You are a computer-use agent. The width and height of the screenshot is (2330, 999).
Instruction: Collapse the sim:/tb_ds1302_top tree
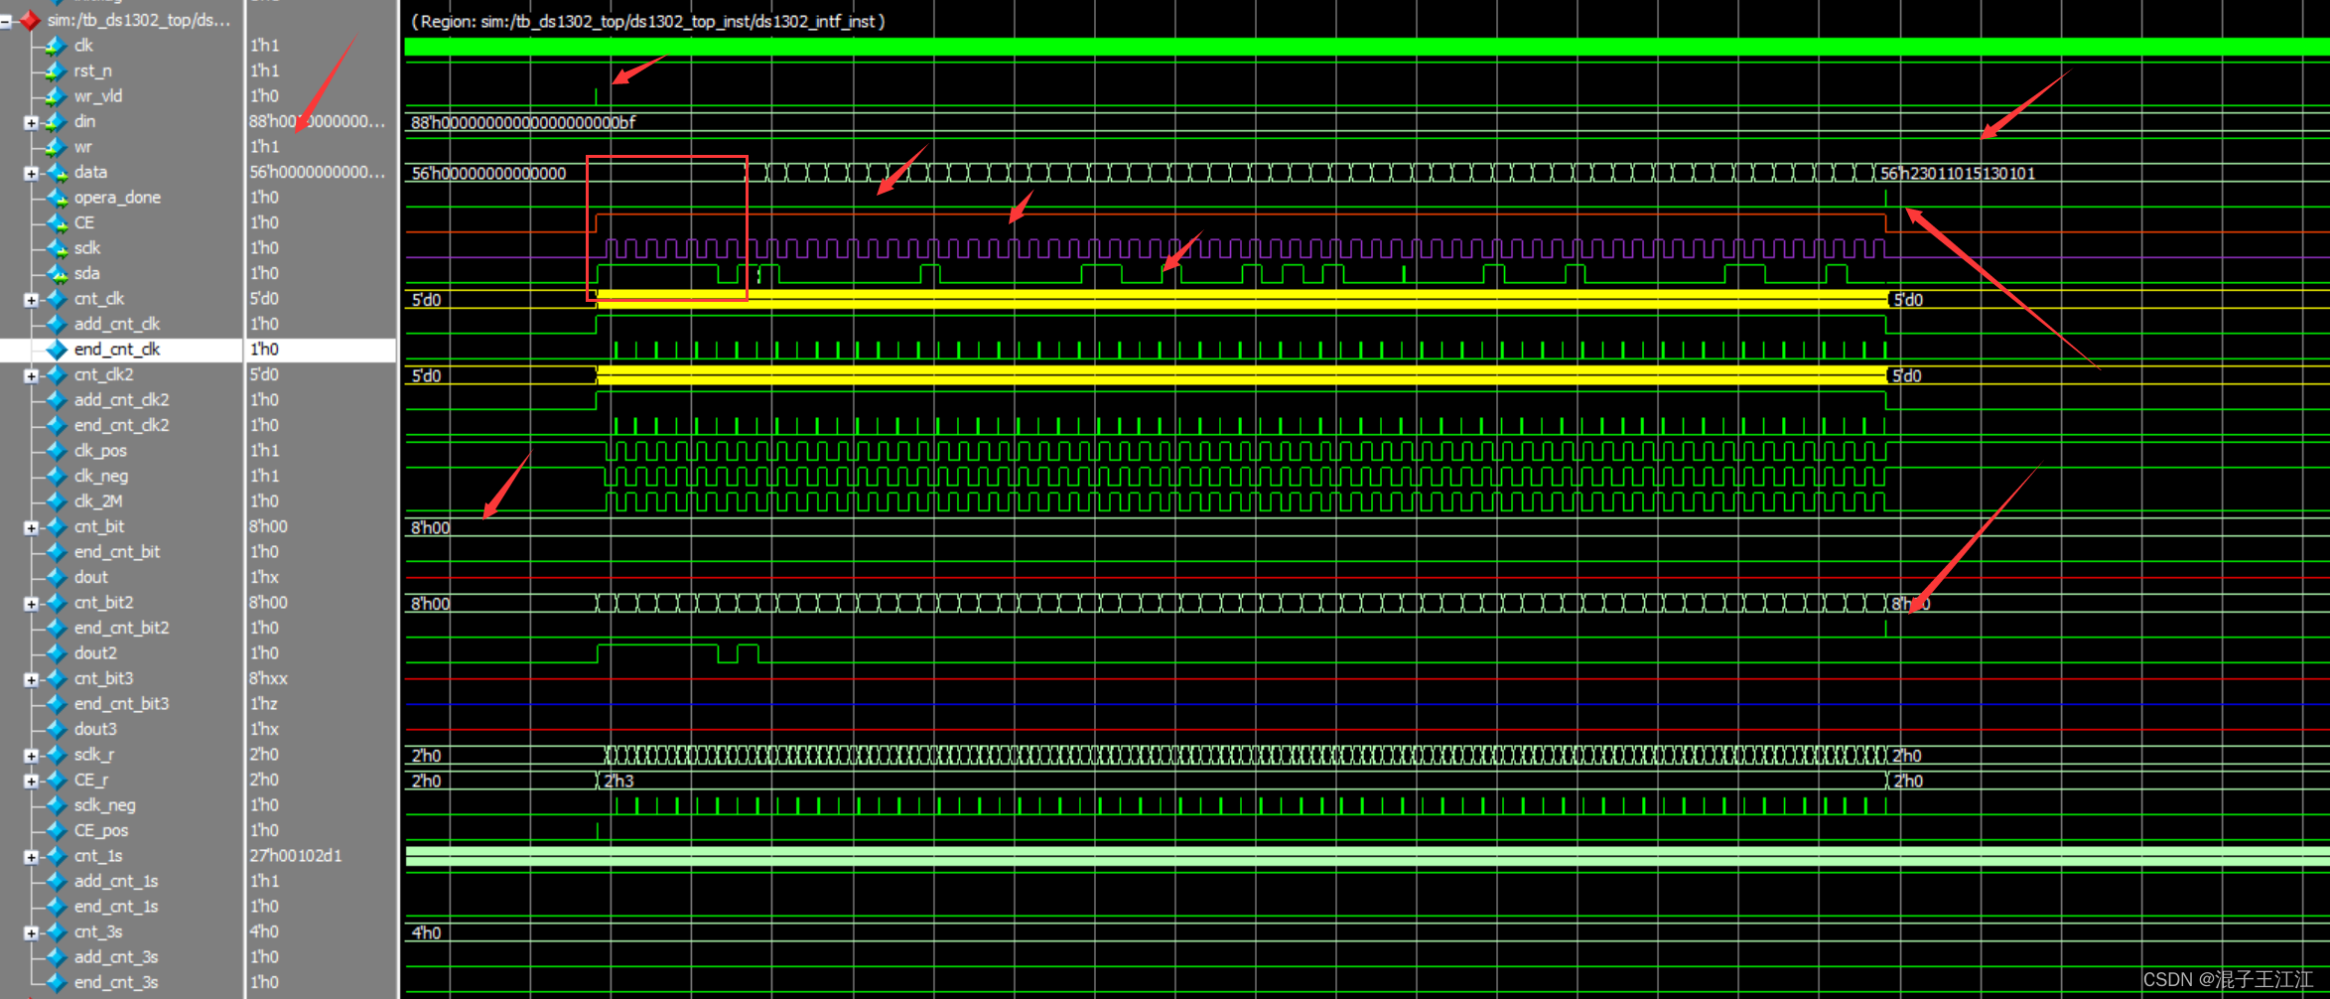7,20
